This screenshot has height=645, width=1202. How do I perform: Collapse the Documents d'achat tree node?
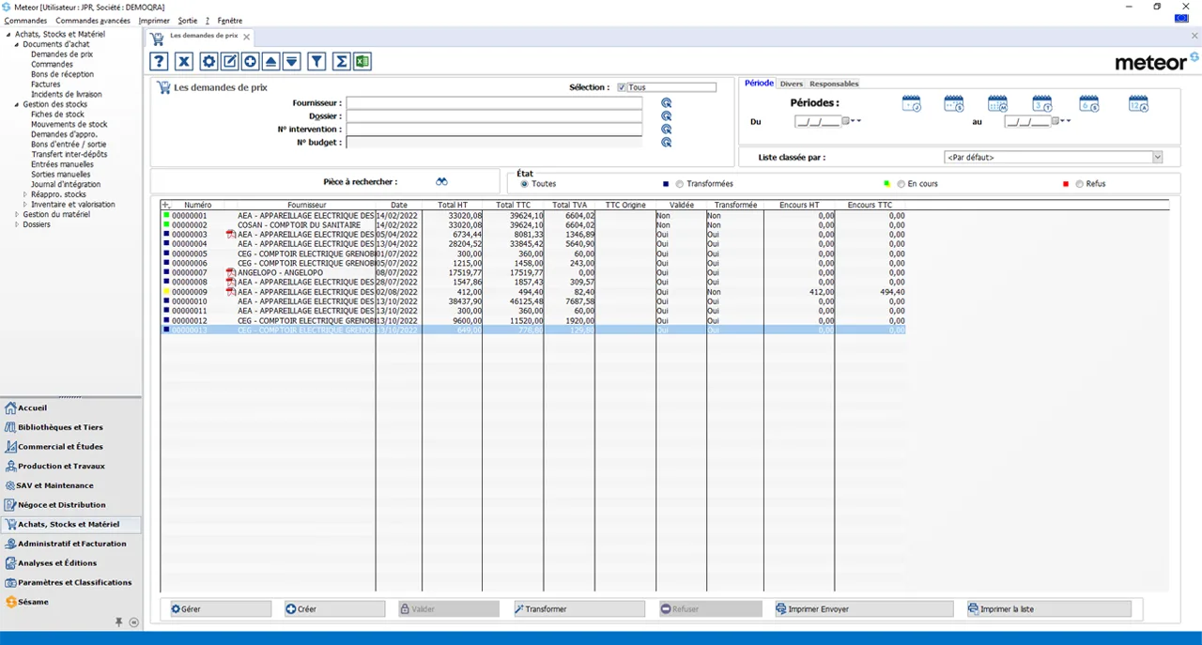pyautogui.click(x=17, y=44)
